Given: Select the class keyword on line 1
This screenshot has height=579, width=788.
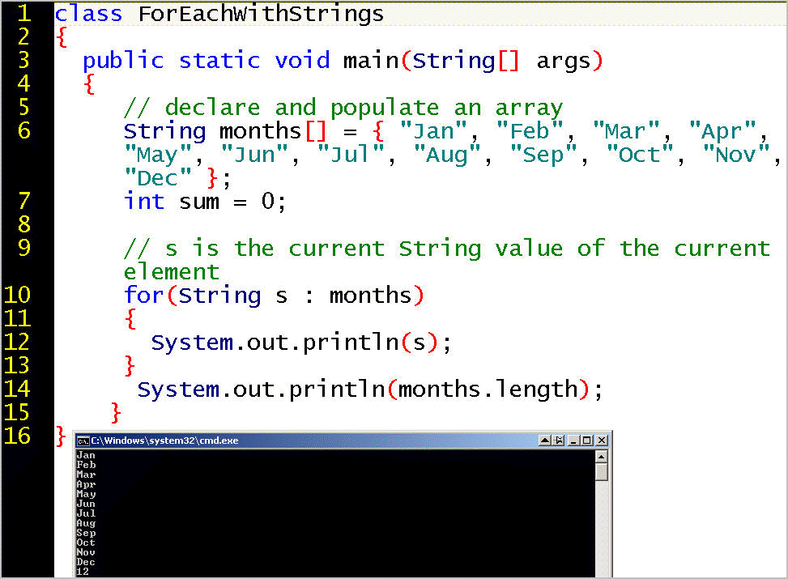Looking at the screenshot, I should [87, 14].
